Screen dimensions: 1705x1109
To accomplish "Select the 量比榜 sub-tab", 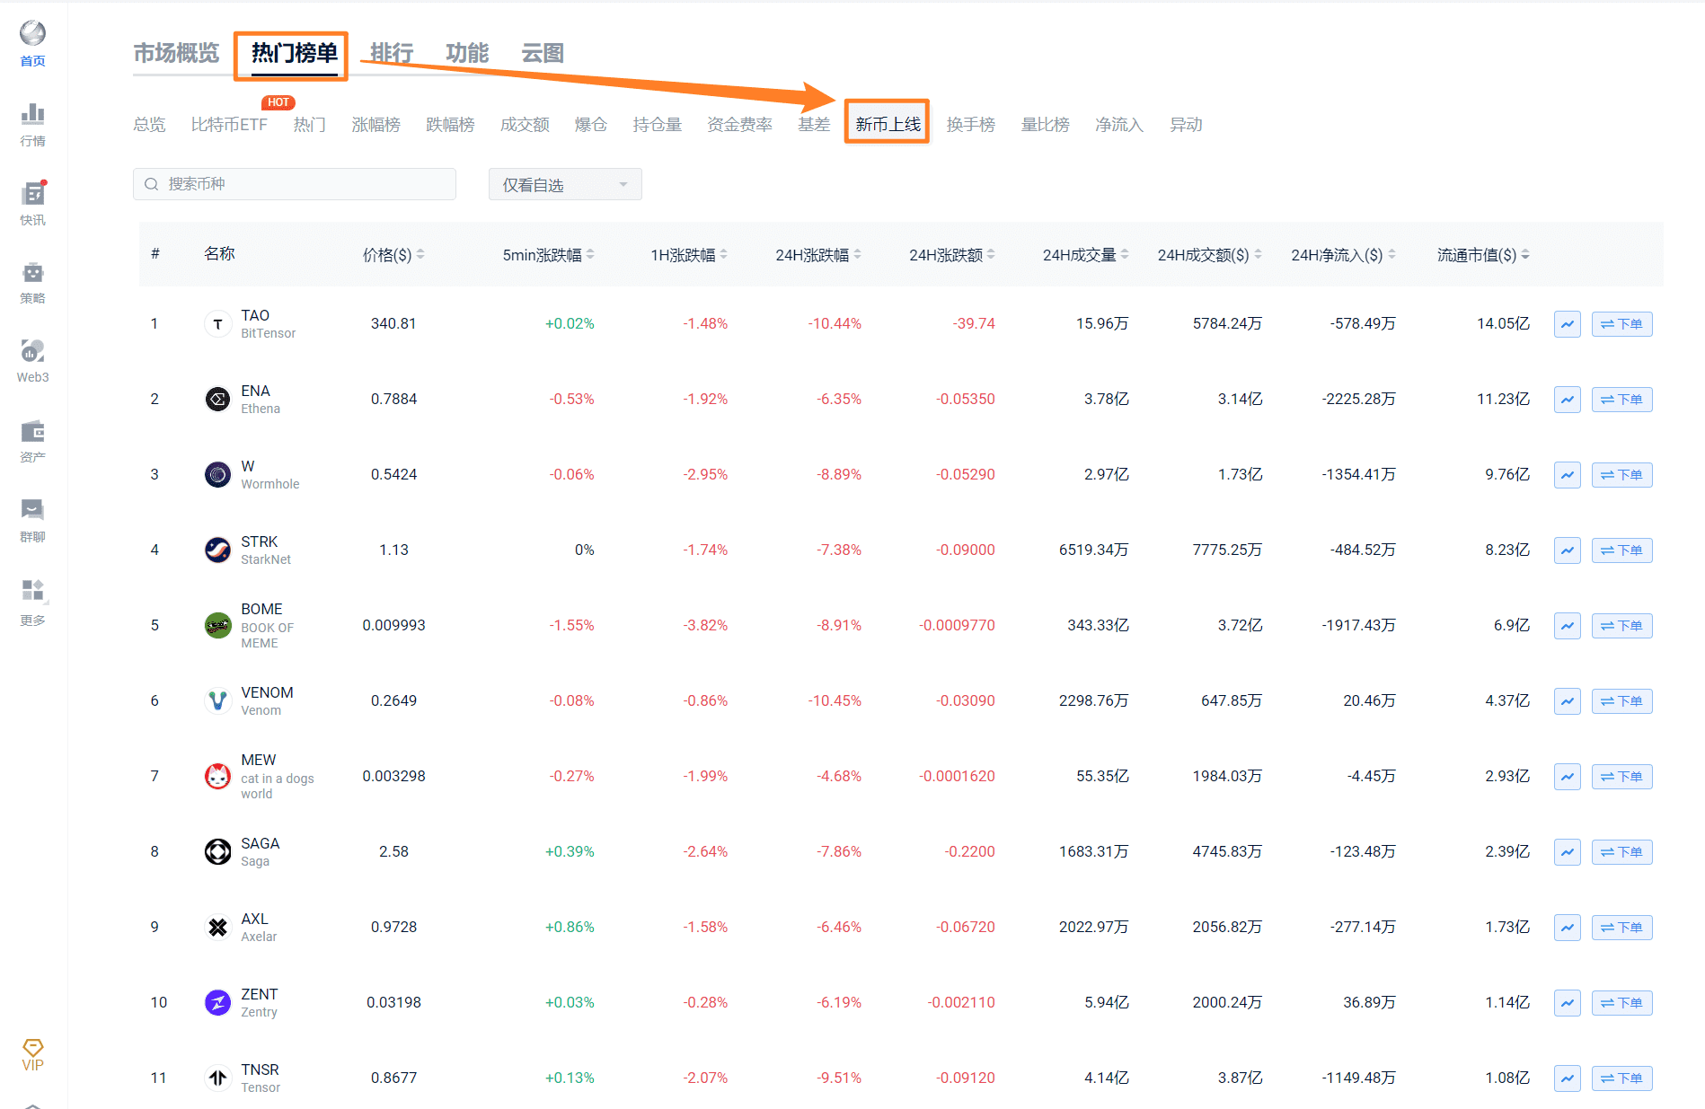I will pos(1045,125).
